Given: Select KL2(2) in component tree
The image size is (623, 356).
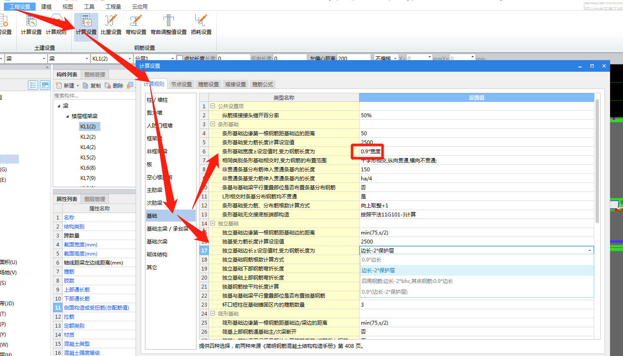Looking at the screenshot, I should (88, 137).
